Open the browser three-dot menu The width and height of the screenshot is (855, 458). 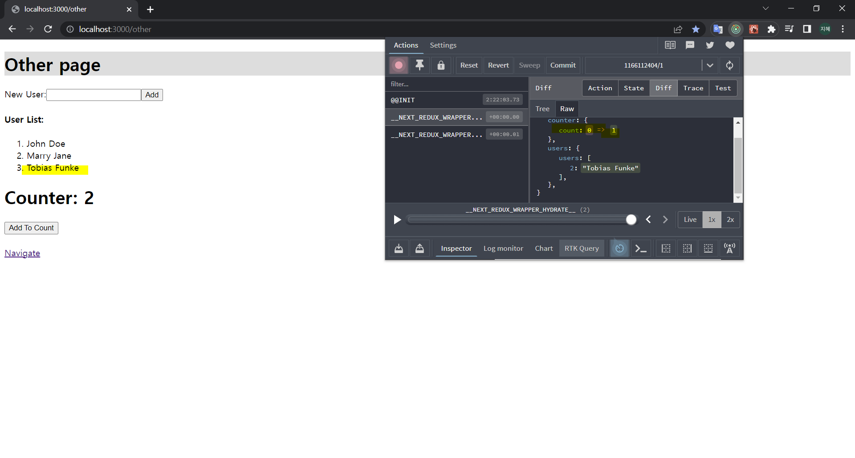coord(843,29)
